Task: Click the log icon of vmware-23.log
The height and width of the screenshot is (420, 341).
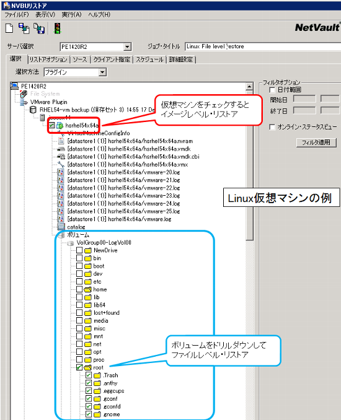Action: click(61, 196)
